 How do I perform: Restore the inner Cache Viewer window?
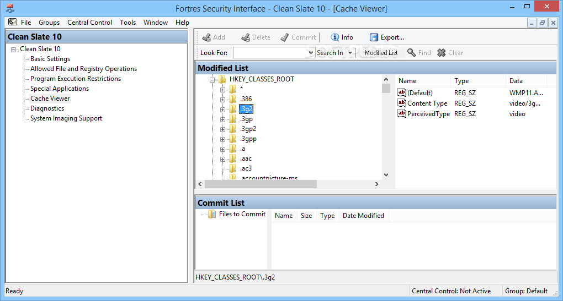click(x=542, y=23)
